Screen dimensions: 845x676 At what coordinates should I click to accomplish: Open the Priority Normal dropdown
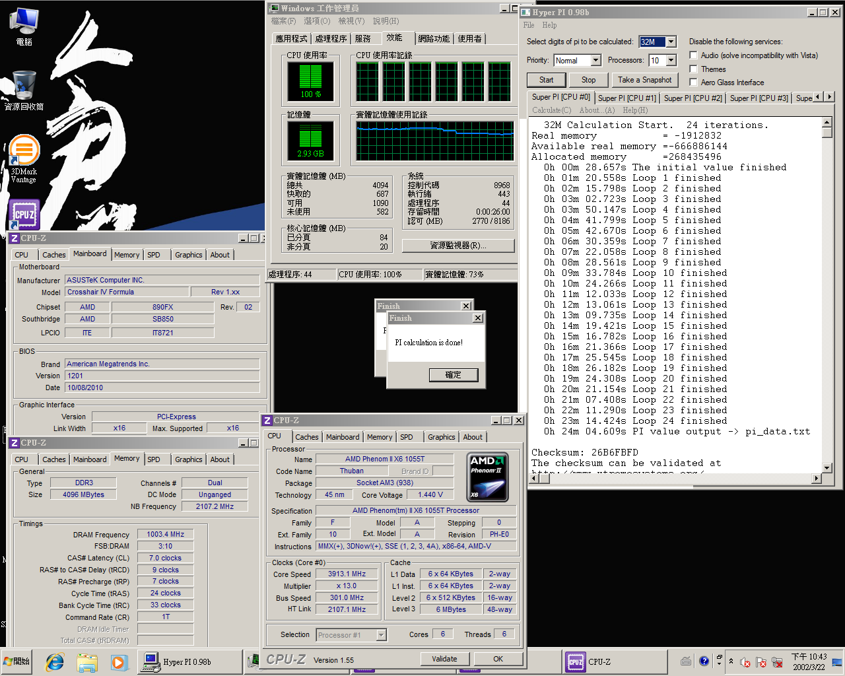coord(595,60)
